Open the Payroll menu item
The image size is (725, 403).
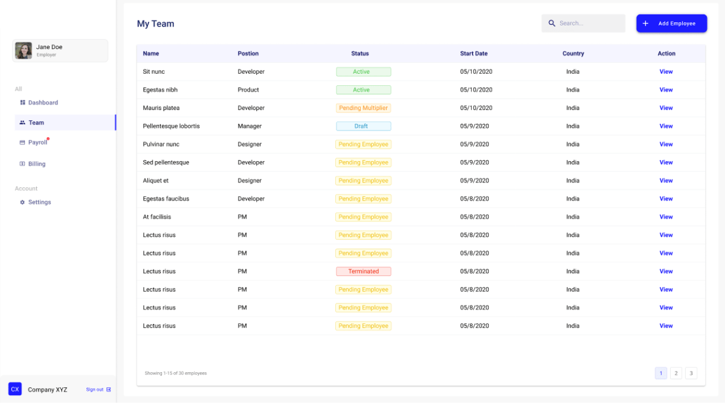(x=37, y=143)
